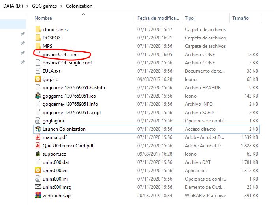This screenshot has width=274, height=205.
Task: Sort files by the Tipo column
Action: point(189,18)
